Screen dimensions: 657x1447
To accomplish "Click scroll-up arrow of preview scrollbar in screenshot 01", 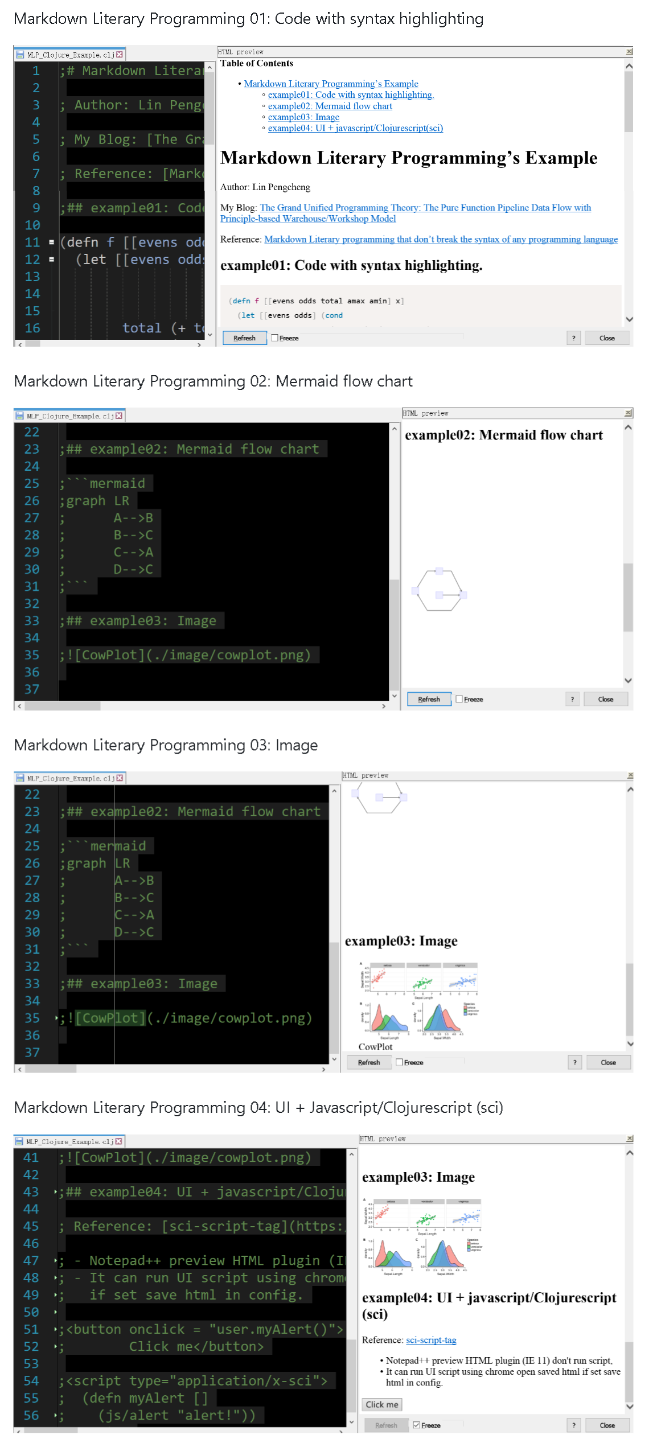I will pos(629,66).
